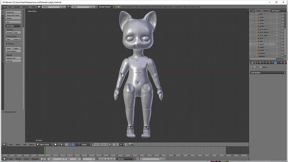Click the pin icon in the properties breadcrumb

(252, 67)
